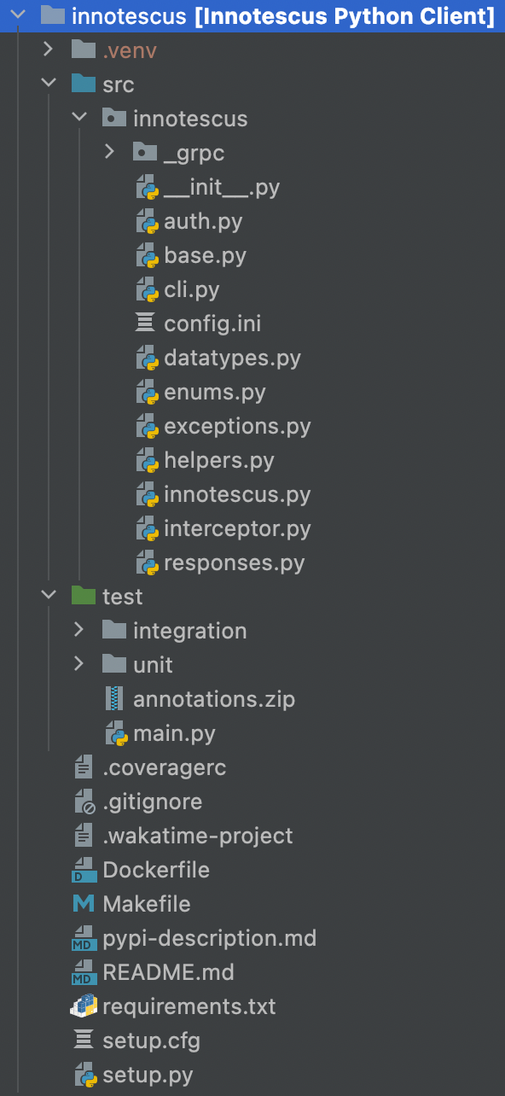The width and height of the screenshot is (505, 1096).
Task: Expand the integration folder chevron
Action: coord(79,630)
